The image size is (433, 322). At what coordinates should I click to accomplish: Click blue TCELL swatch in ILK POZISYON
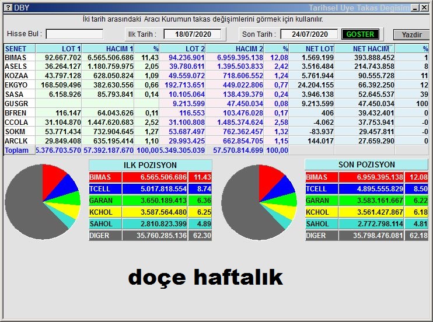(105, 189)
